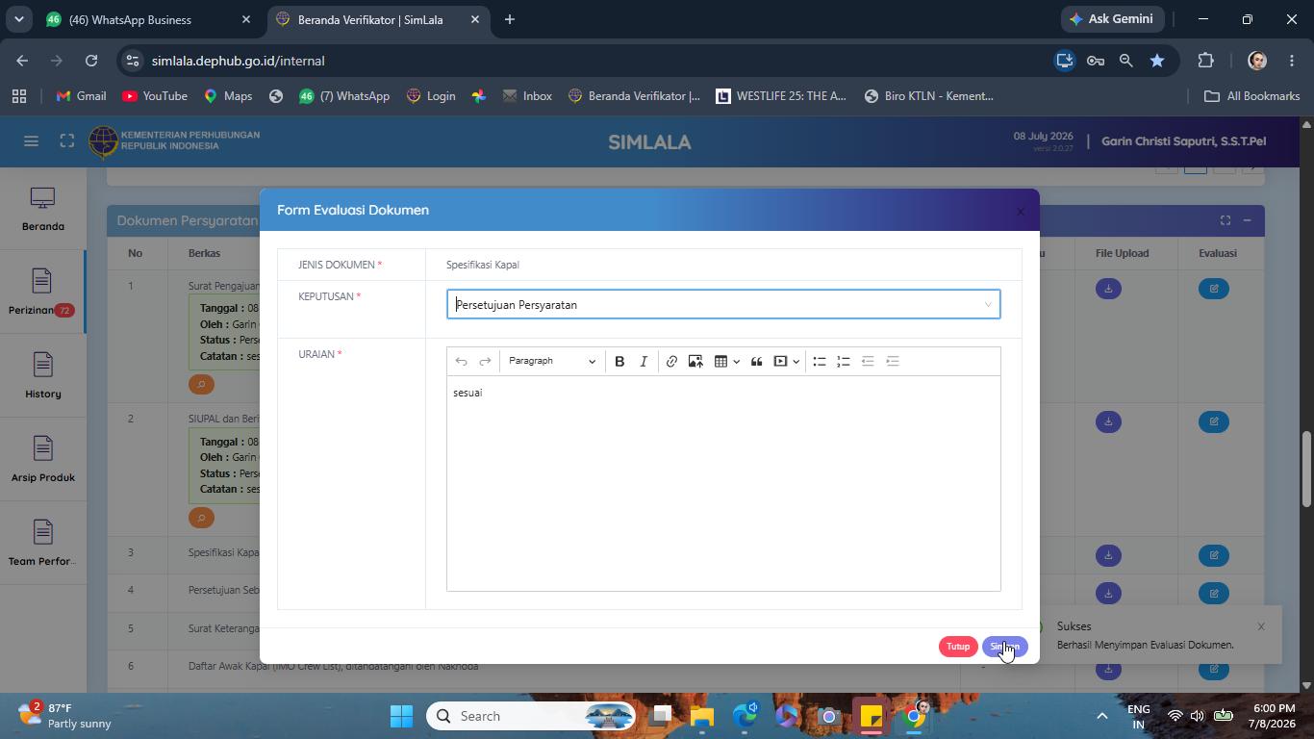The height and width of the screenshot is (739, 1314).
Task: Upload an image into the editor
Action: pos(695,361)
